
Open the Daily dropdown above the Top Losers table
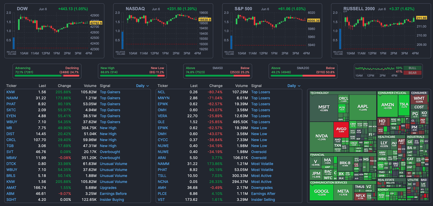294,86
